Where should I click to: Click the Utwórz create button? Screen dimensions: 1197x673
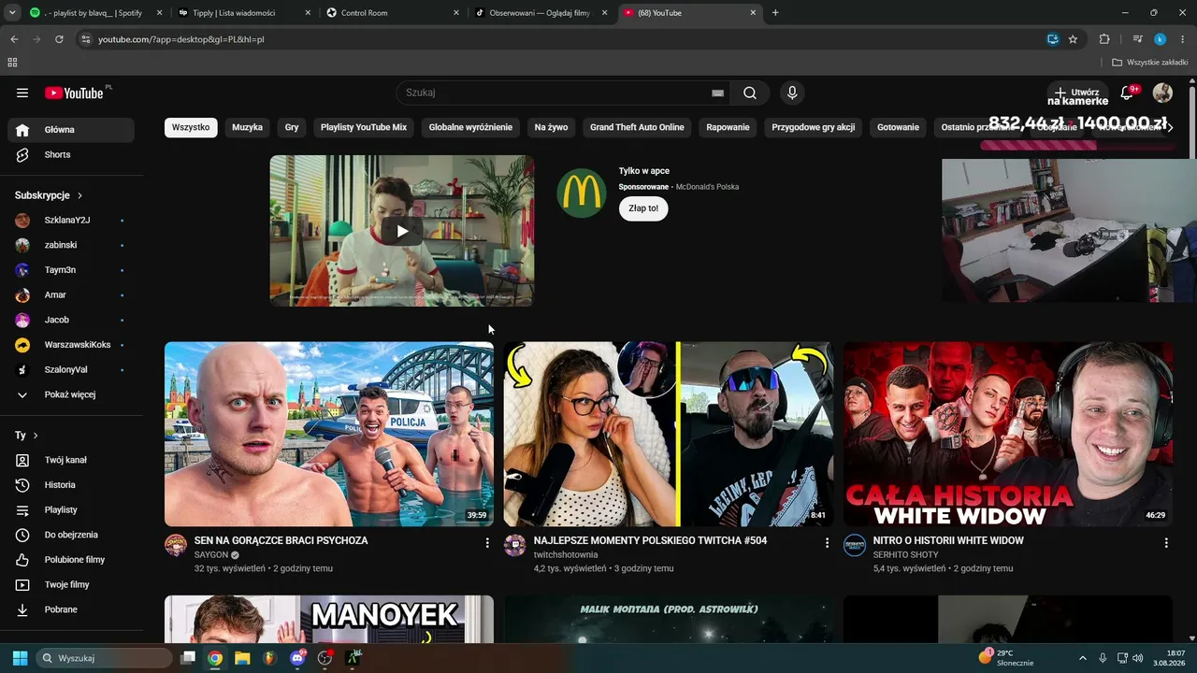1076,93
